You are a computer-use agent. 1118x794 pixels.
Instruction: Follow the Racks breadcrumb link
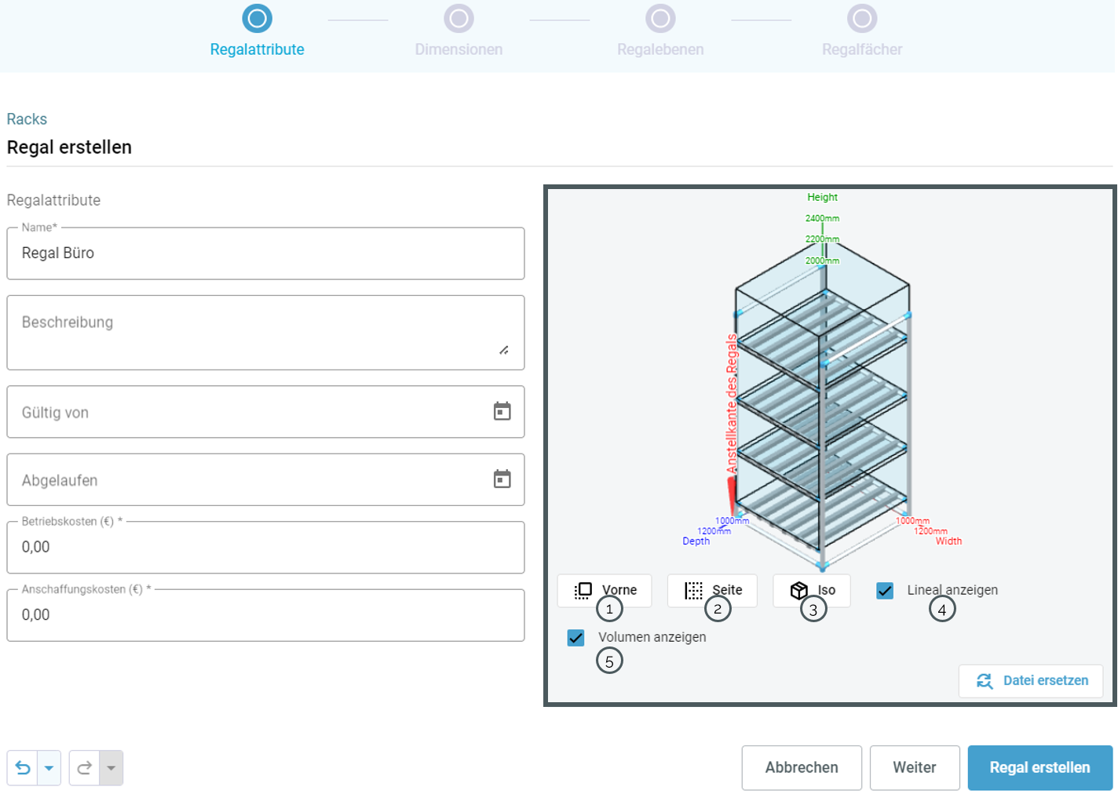27,119
